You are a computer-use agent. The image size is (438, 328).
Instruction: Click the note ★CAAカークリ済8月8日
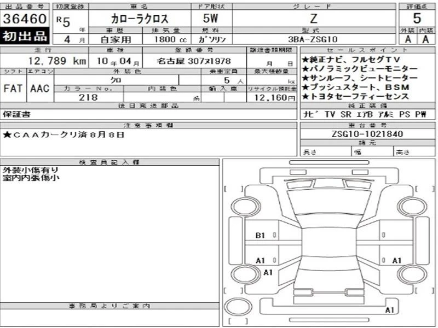point(64,134)
